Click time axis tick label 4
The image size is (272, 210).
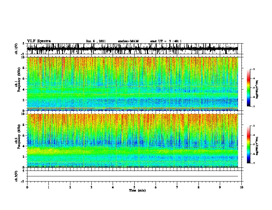[113, 187]
